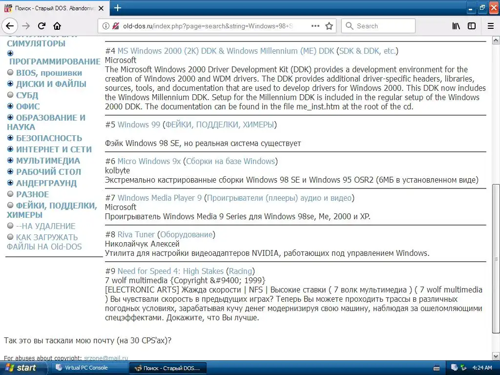Image resolution: width=500 pixels, height=375 pixels.
Task: Open КАК ЗАГРУЖАТЬ ФАЙЛЫ НА Old-DOS link
Action: [x=44, y=242]
